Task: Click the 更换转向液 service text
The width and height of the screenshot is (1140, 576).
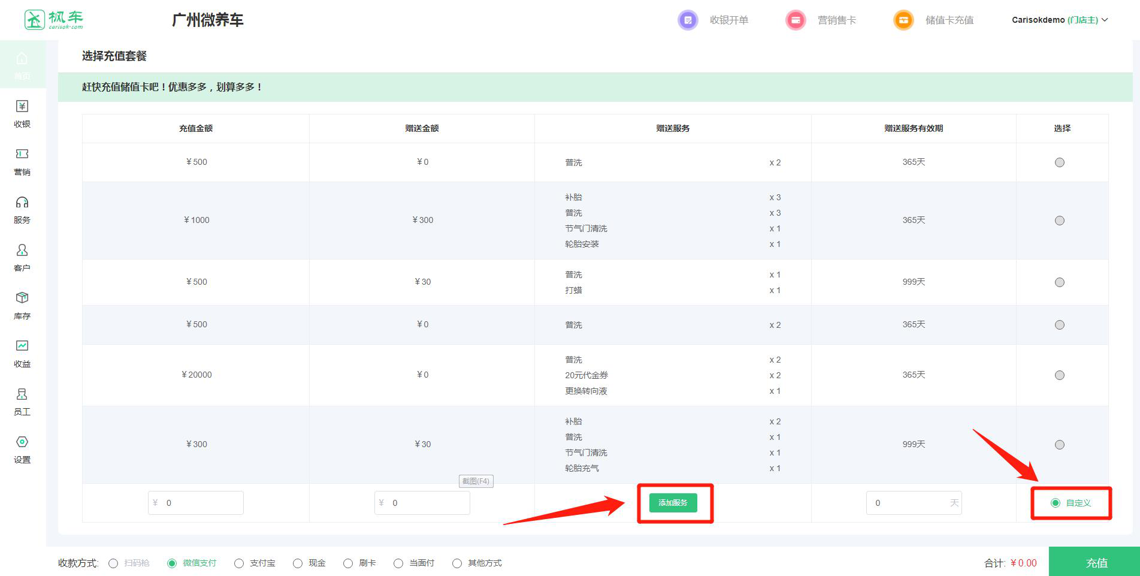Action: 586,391
